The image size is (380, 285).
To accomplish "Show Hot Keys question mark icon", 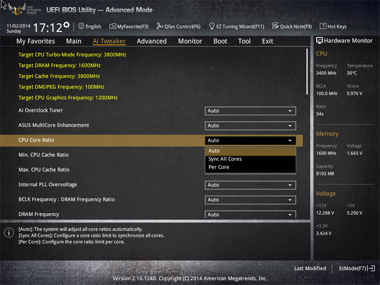I will pos(323,26).
